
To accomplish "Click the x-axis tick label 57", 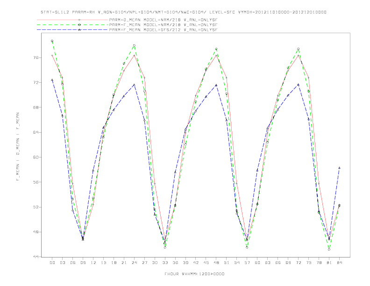I will click(247, 263).
